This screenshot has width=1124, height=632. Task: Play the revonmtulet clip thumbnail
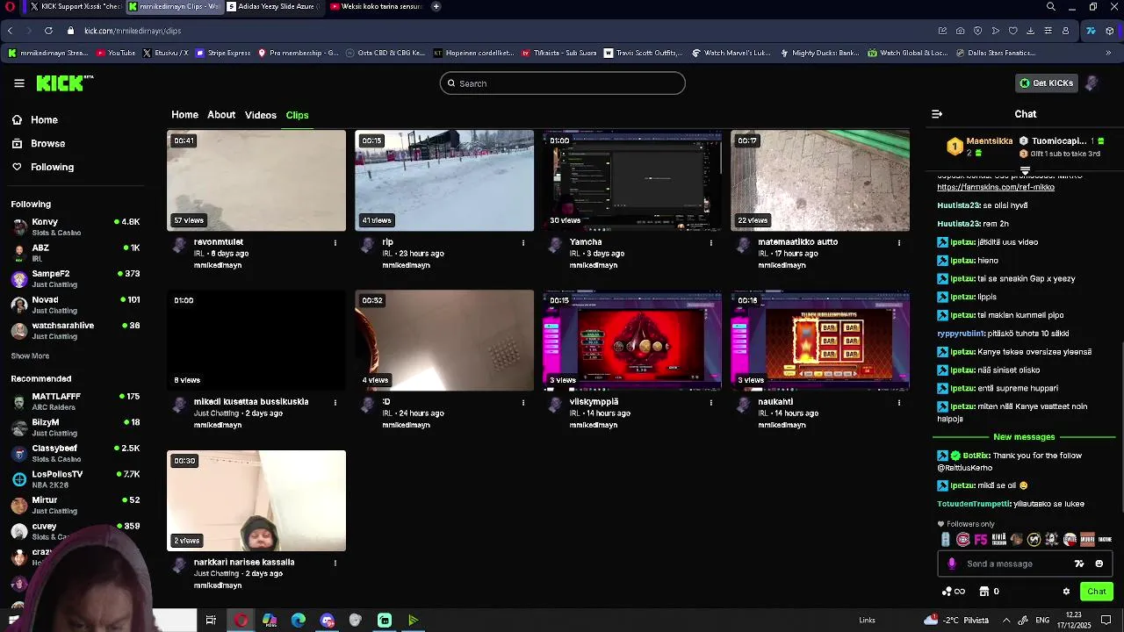pyautogui.click(x=256, y=181)
